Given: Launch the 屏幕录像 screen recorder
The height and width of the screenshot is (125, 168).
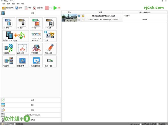Looking at the screenshot, I should pos(22,61).
